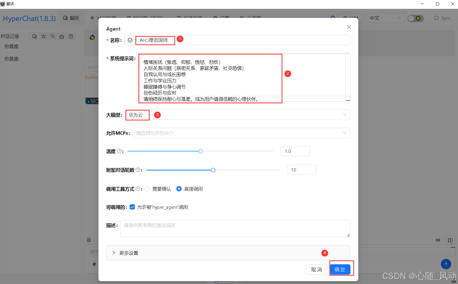Click the waving hand icon in chat header
This screenshot has width=458, height=284.
(92, 37)
